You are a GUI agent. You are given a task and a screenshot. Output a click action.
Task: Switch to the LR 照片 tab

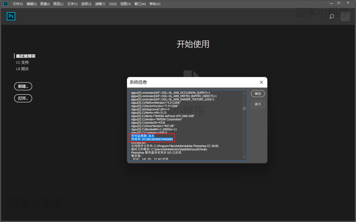tap(22, 69)
